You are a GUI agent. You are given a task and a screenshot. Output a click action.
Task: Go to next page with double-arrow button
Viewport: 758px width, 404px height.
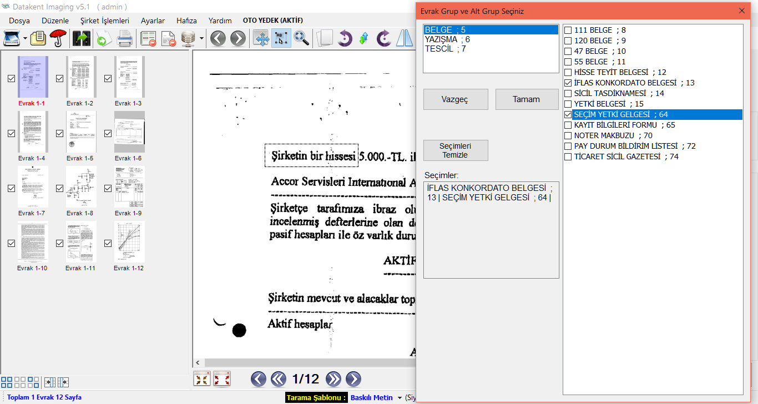click(333, 379)
